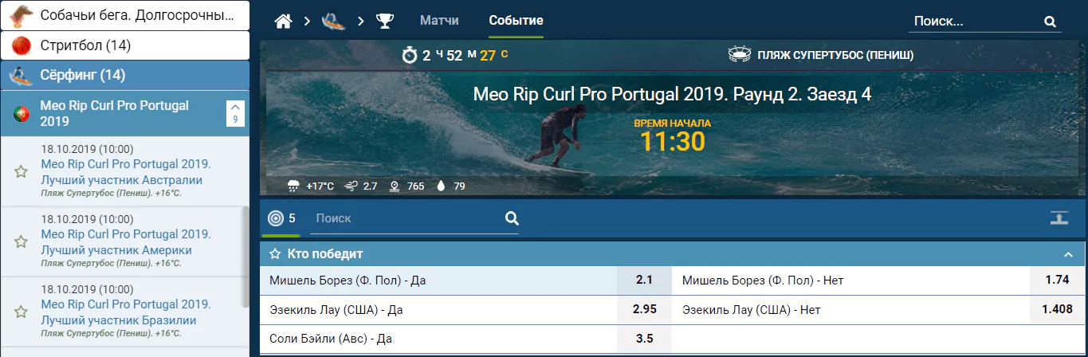Bet on Мишель Борез - Да at 2.1
The image size is (1088, 357).
point(644,280)
